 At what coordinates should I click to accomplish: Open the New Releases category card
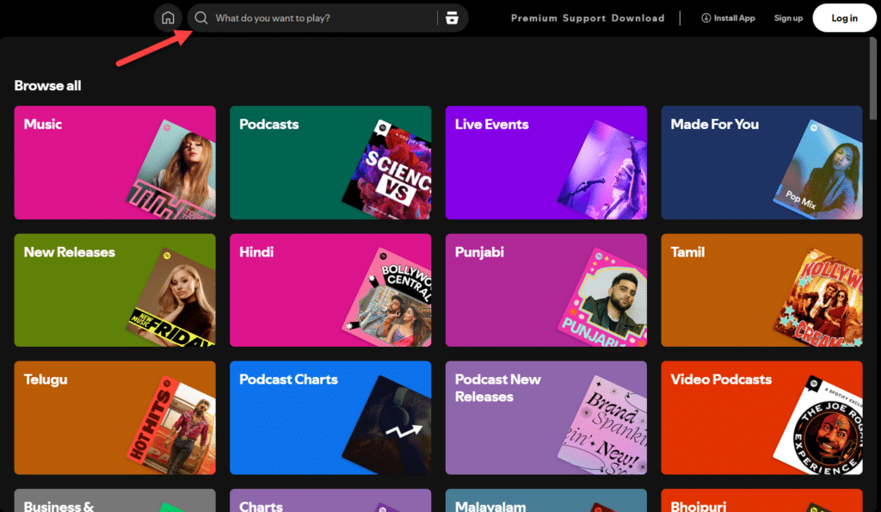tap(114, 290)
